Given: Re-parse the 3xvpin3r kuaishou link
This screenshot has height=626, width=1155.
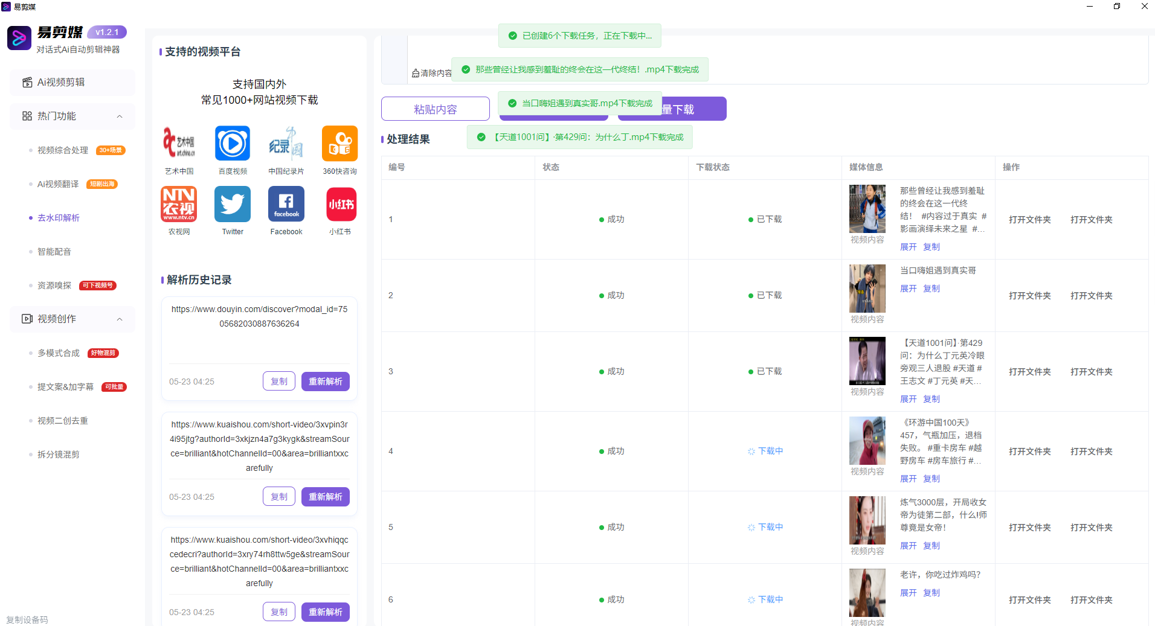Looking at the screenshot, I should (326, 497).
